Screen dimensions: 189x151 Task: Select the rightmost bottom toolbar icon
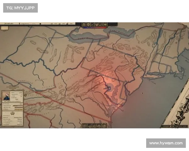coord(104,126)
